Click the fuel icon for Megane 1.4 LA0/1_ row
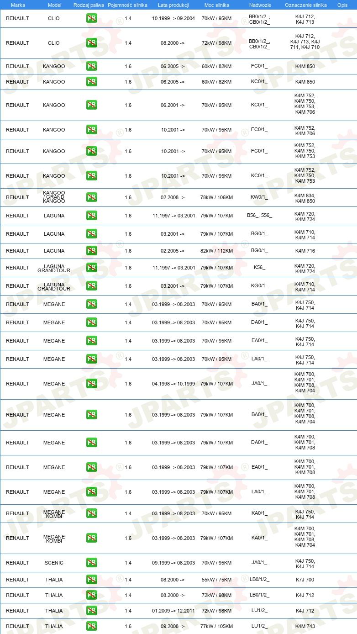This screenshot has width=357, height=634. tap(92, 359)
